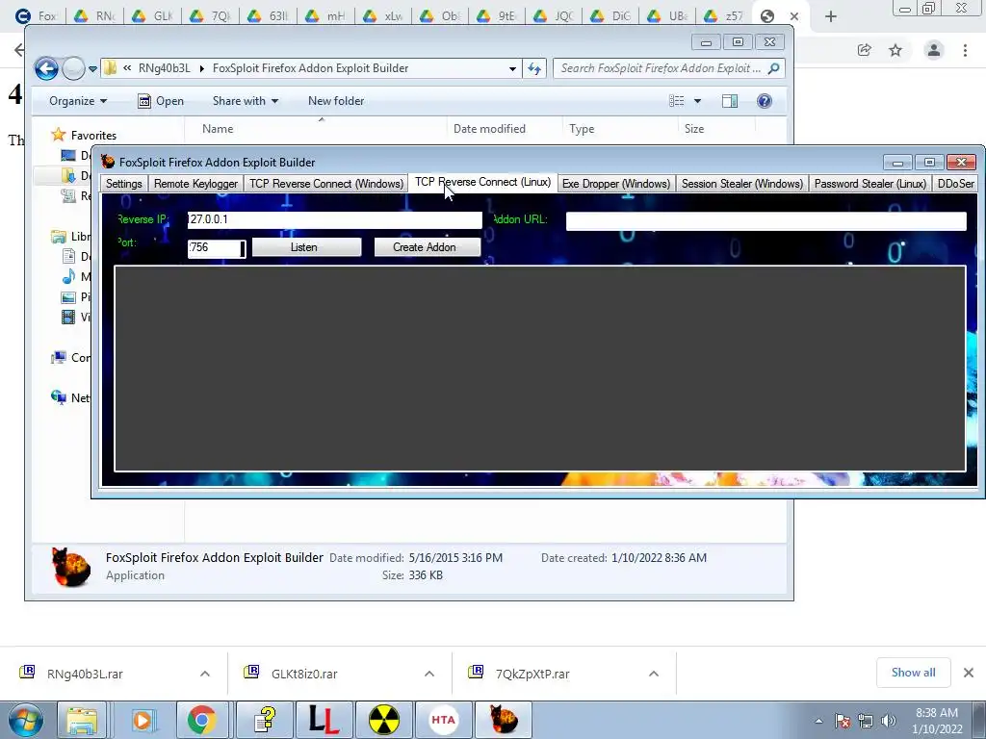986x739 pixels.
Task: Expand address bar history dropdown
Action: pos(512,68)
